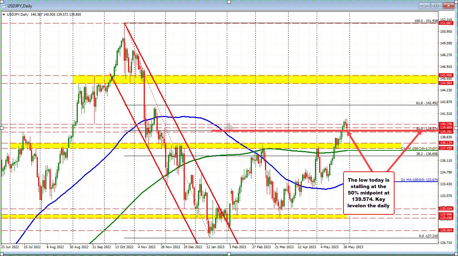Maximize the USDJPY chart window
The height and width of the screenshot is (256, 458).
436,6
